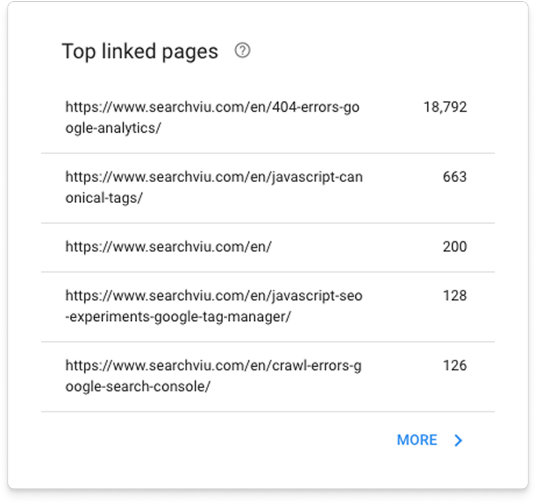Click the fifth table row

pyautogui.click(x=267, y=376)
